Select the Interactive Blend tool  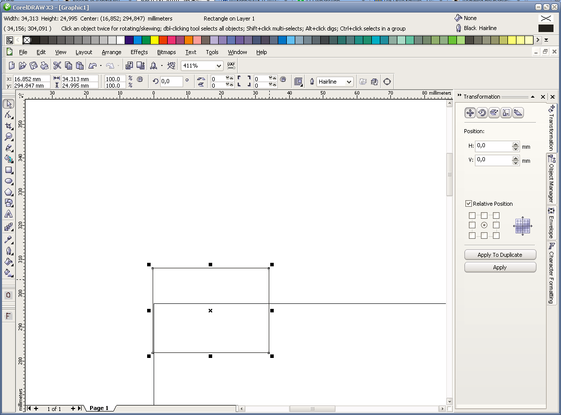point(9,227)
